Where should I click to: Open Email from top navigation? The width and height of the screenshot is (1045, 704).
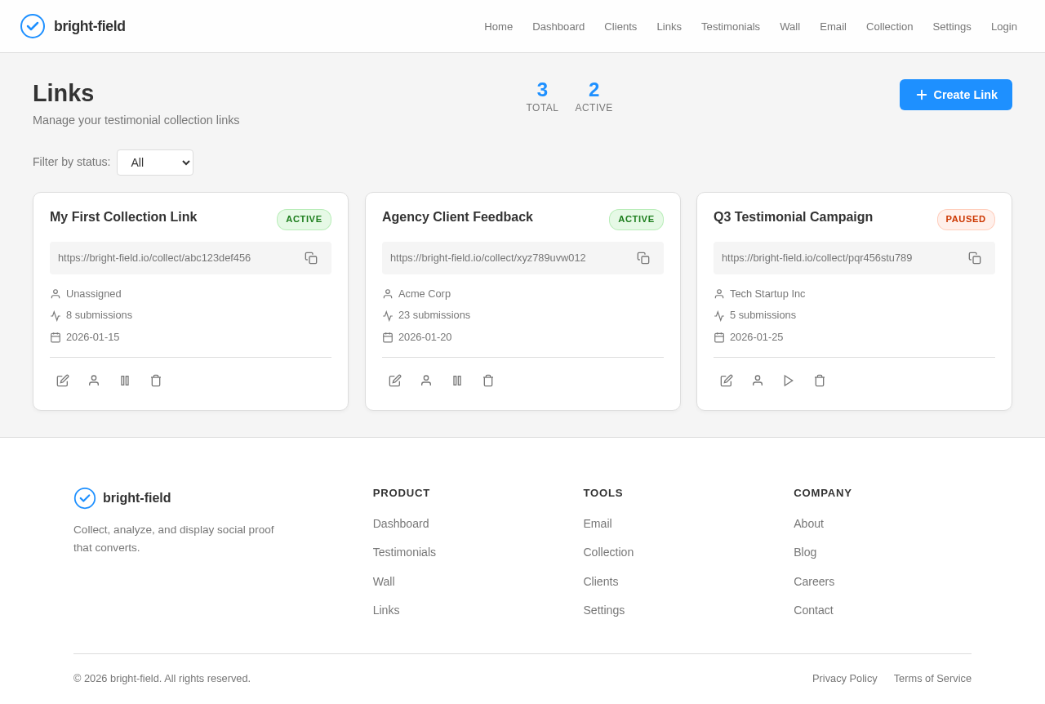point(833,26)
